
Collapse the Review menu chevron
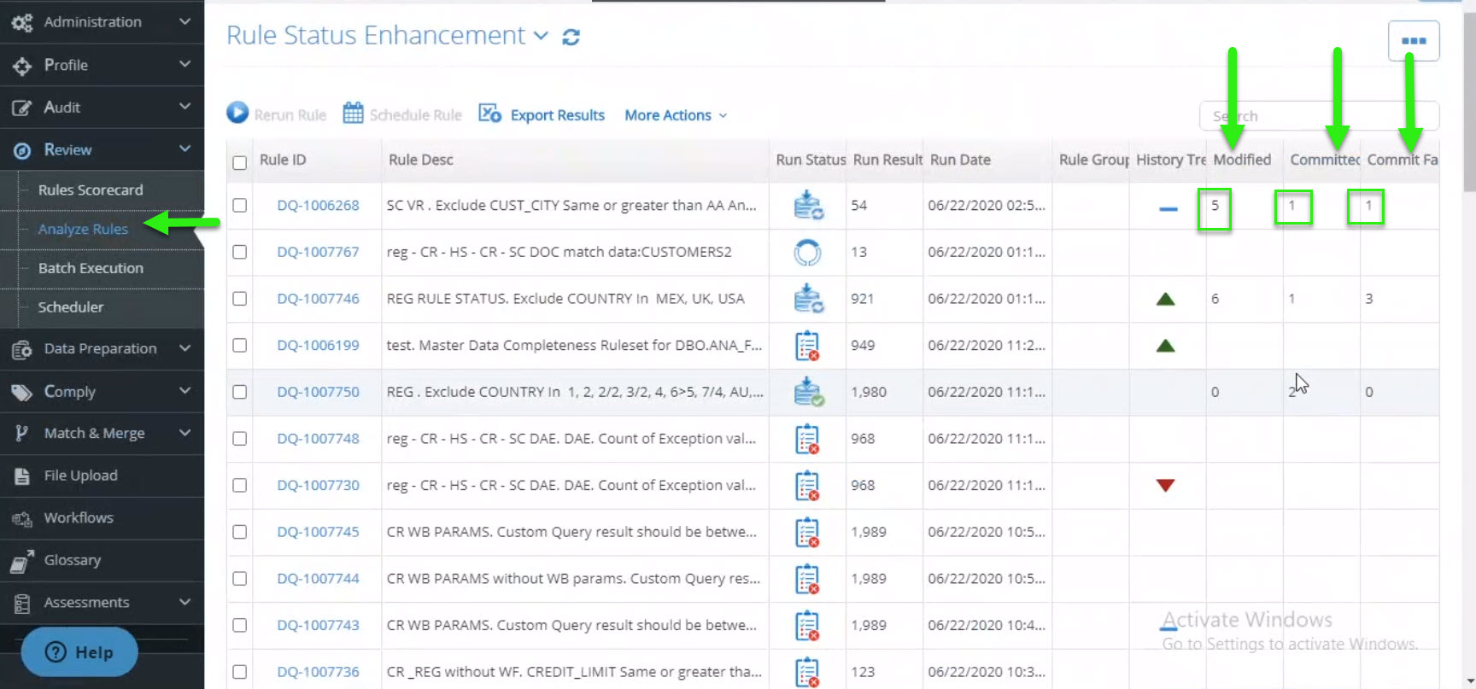pos(184,149)
